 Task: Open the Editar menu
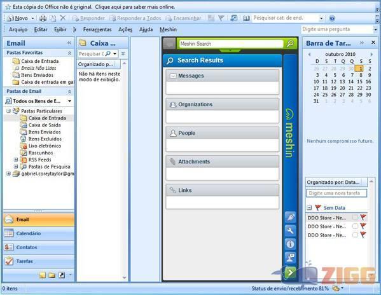[41, 29]
